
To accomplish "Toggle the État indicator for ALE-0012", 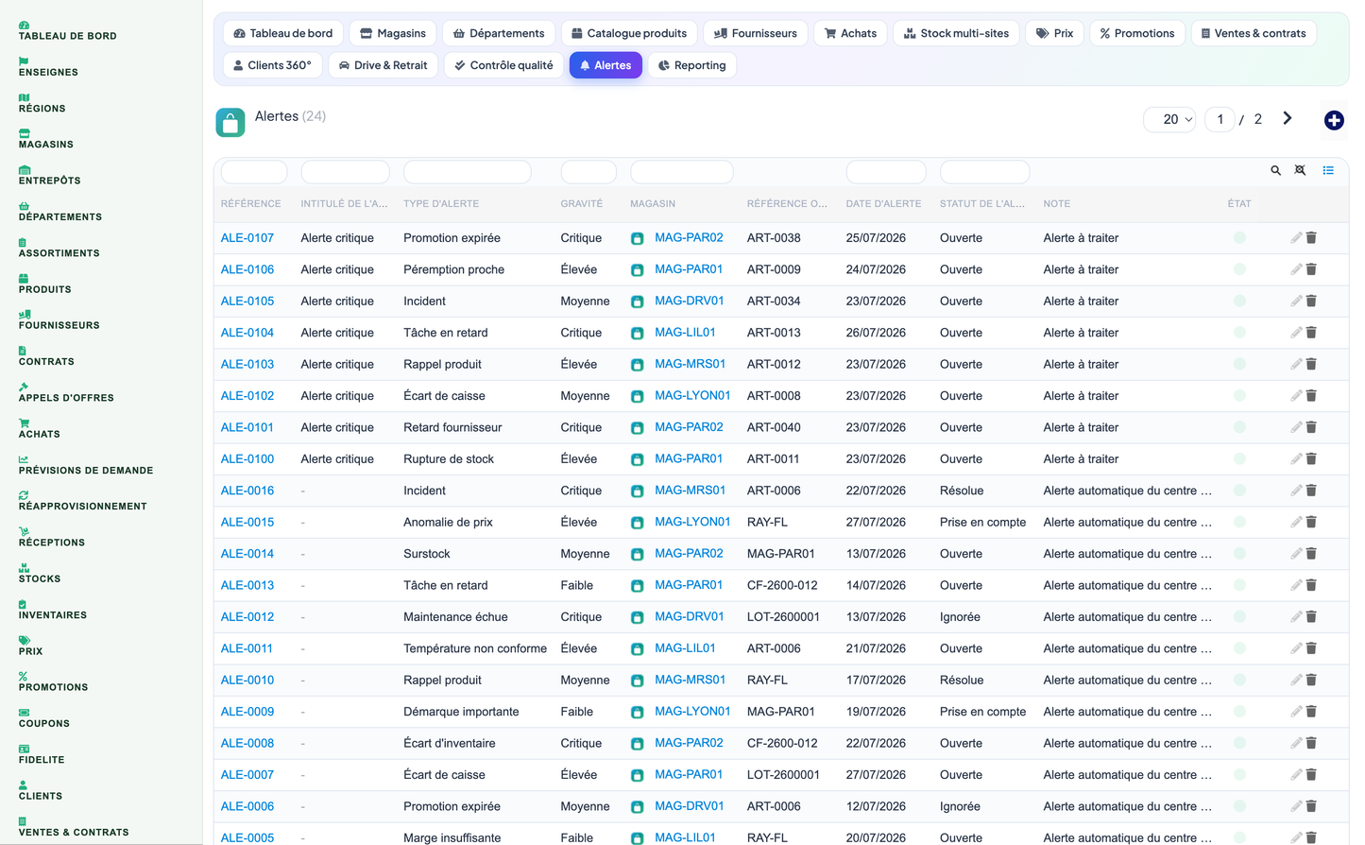I will pos(1239,617).
